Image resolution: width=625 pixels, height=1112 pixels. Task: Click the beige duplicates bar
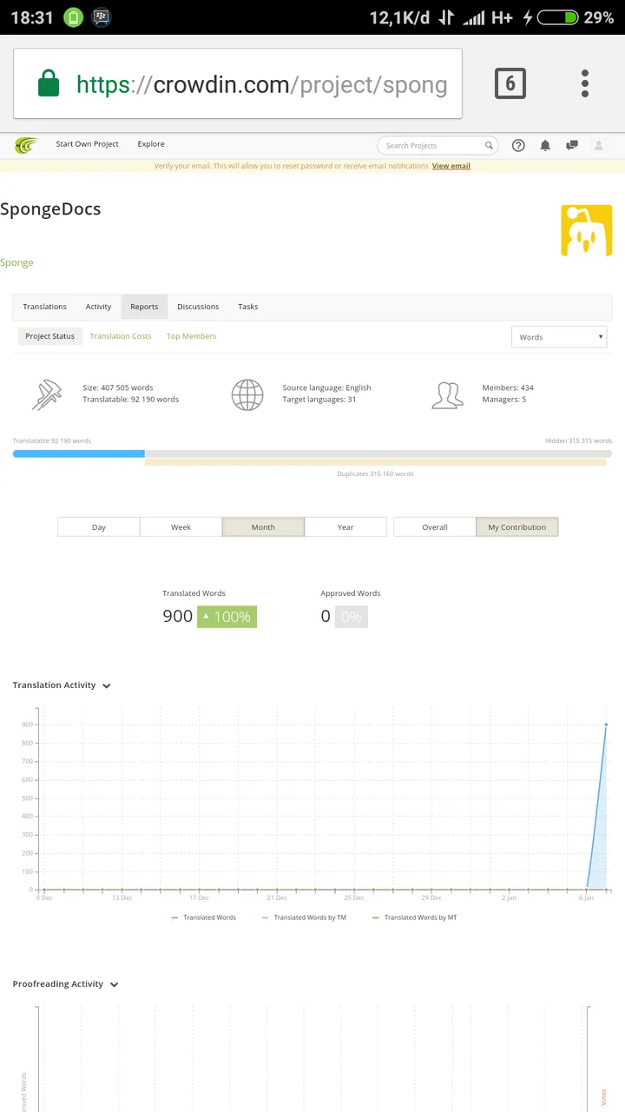[x=375, y=462]
